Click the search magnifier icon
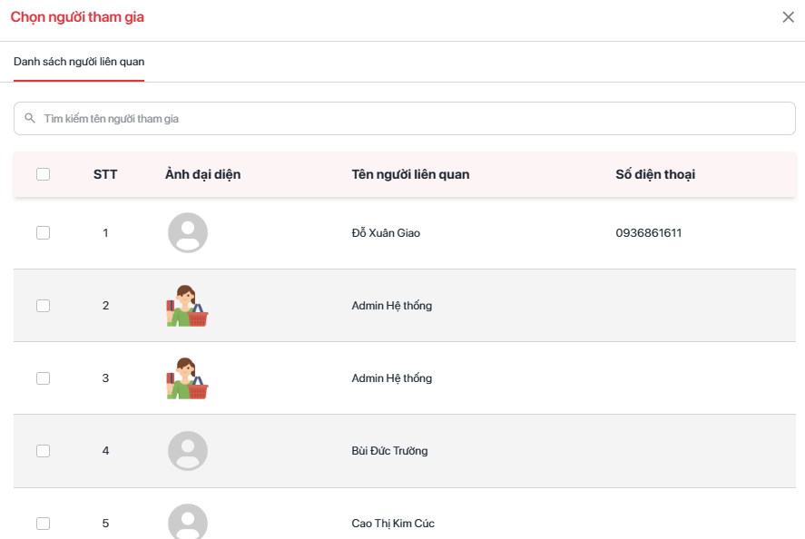 30,119
